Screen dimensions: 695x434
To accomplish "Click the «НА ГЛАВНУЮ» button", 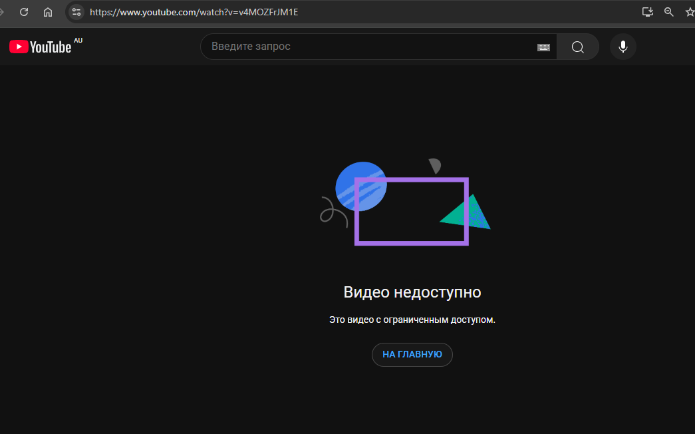I will click(412, 355).
